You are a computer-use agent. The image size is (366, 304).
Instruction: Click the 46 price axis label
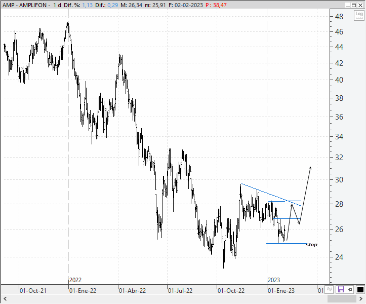tap(339, 32)
